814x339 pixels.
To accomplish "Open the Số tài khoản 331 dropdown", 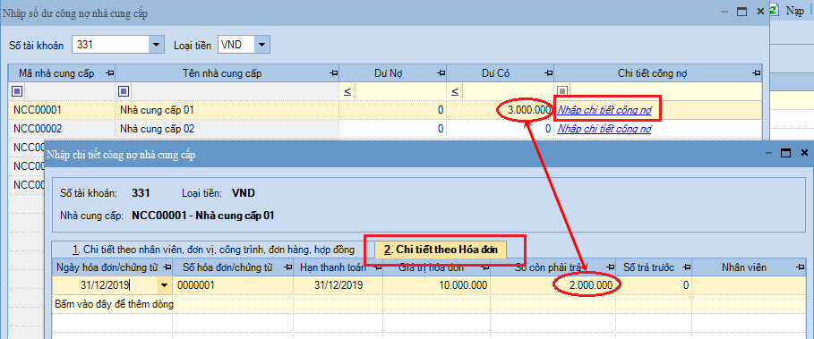I will coord(156,45).
